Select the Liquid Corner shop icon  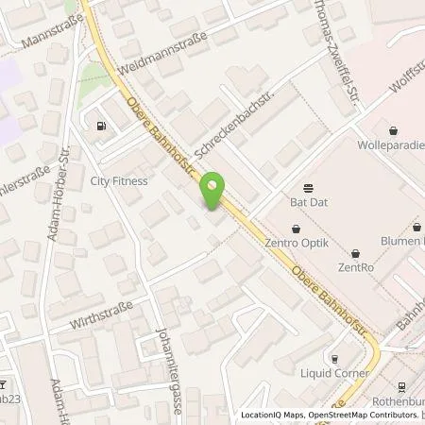(334, 359)
